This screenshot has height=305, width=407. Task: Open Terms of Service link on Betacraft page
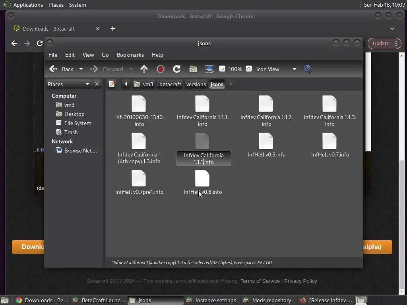[x=260, y=281]
